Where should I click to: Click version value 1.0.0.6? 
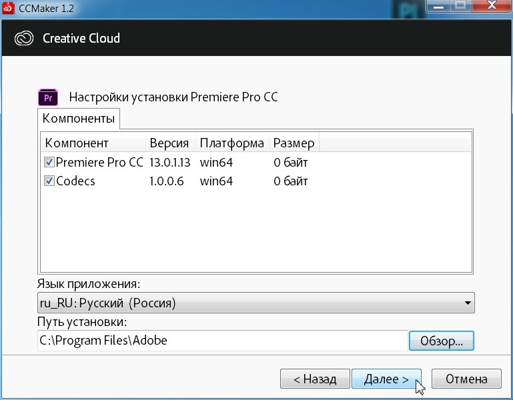click(x=167, y=181)
